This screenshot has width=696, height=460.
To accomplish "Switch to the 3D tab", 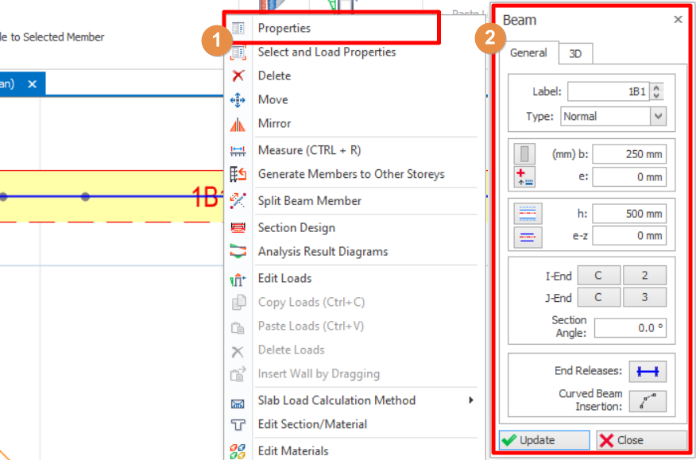I will [x=575, y=53].
